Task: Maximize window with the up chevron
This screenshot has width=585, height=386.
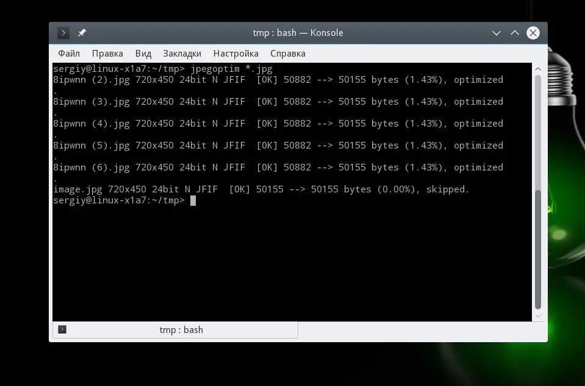Action: (514, 33)
